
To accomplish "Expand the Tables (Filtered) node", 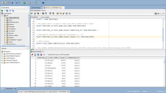I will click(x=5, y=18).
